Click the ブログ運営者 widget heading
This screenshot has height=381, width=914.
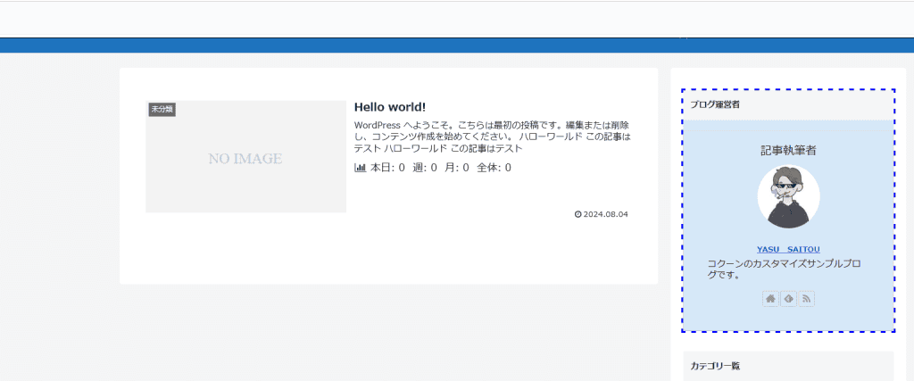pos(714,105)
